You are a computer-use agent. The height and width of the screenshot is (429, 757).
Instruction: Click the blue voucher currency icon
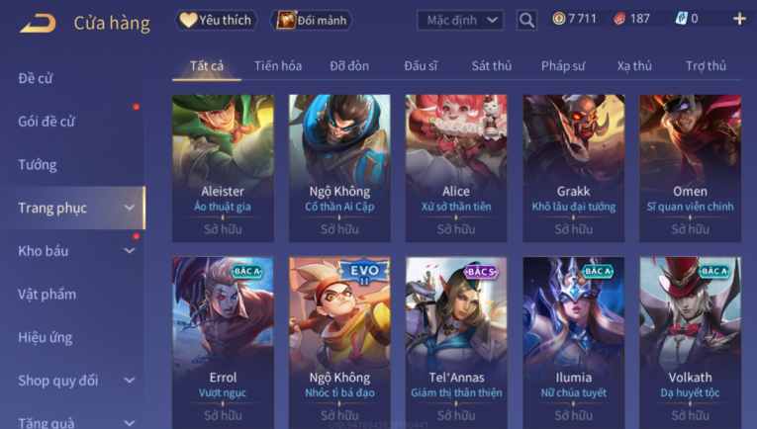(681, 19)
